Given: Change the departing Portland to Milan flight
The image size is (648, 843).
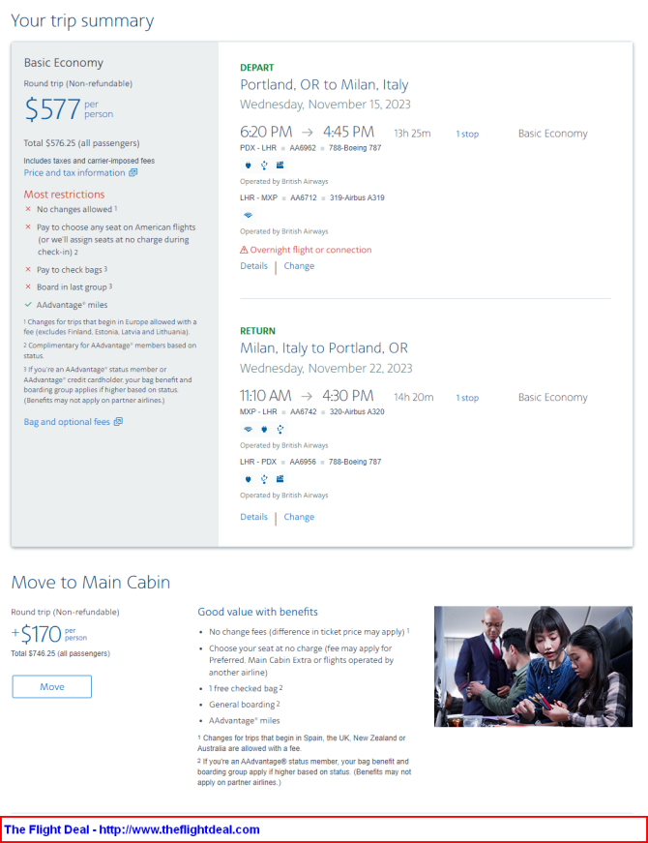Looking at the screenshot, I should pos(299,266).
